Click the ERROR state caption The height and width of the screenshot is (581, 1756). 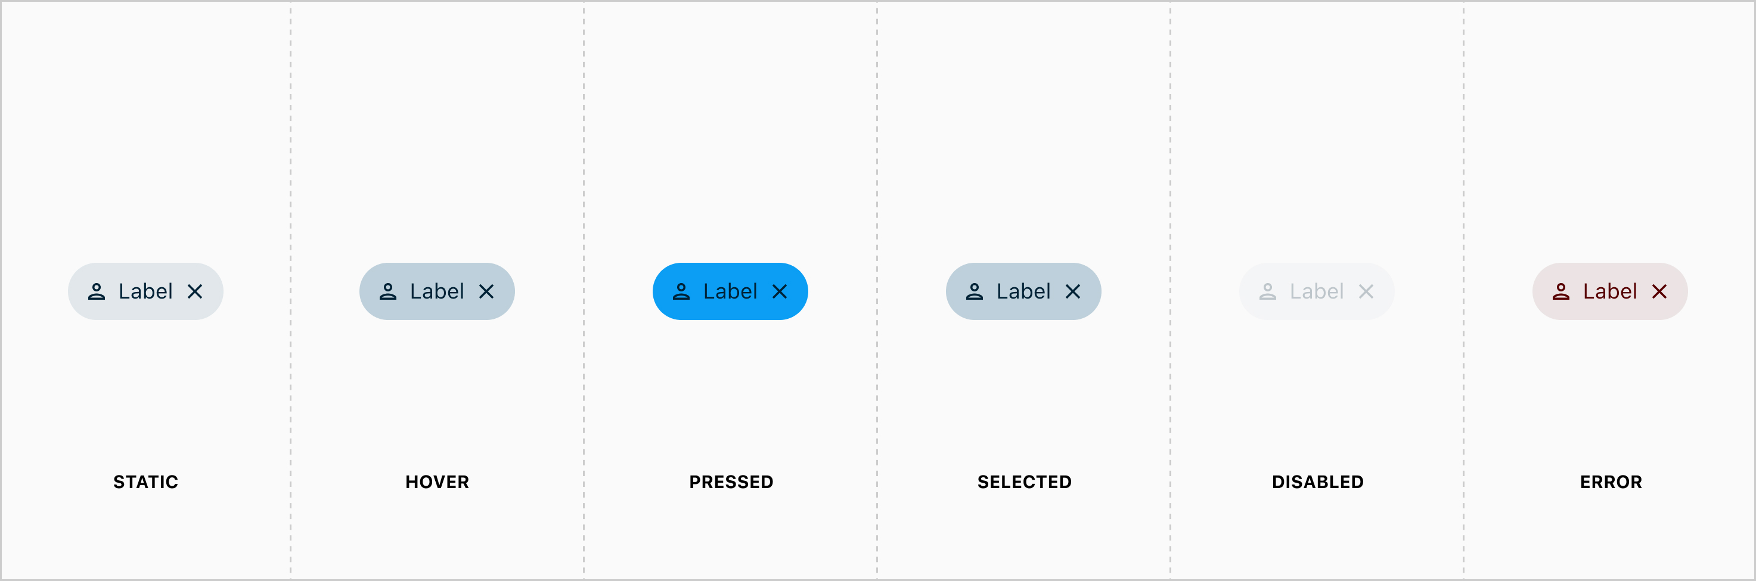(x=1611, y=482)
